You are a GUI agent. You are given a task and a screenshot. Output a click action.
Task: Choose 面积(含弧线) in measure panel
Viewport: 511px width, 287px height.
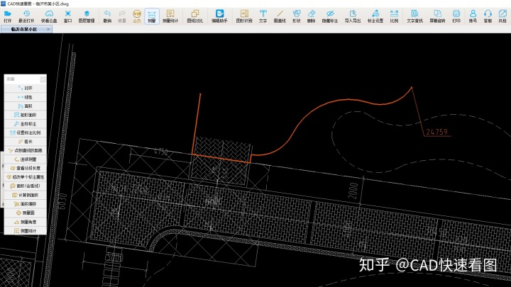click(26, 186)
